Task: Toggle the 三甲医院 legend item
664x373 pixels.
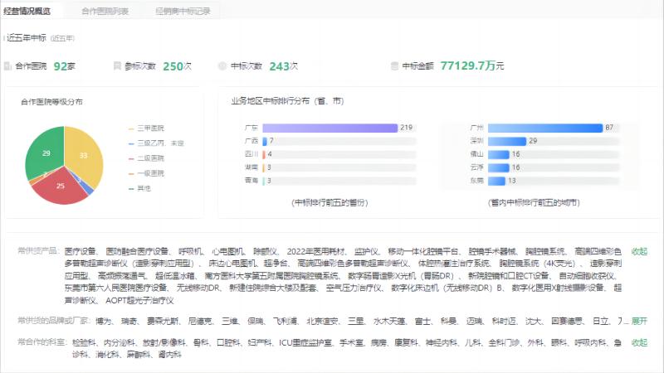Action: (146, 128)
